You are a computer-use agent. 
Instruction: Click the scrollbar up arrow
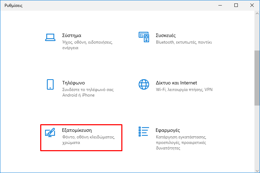coord(257,13)
